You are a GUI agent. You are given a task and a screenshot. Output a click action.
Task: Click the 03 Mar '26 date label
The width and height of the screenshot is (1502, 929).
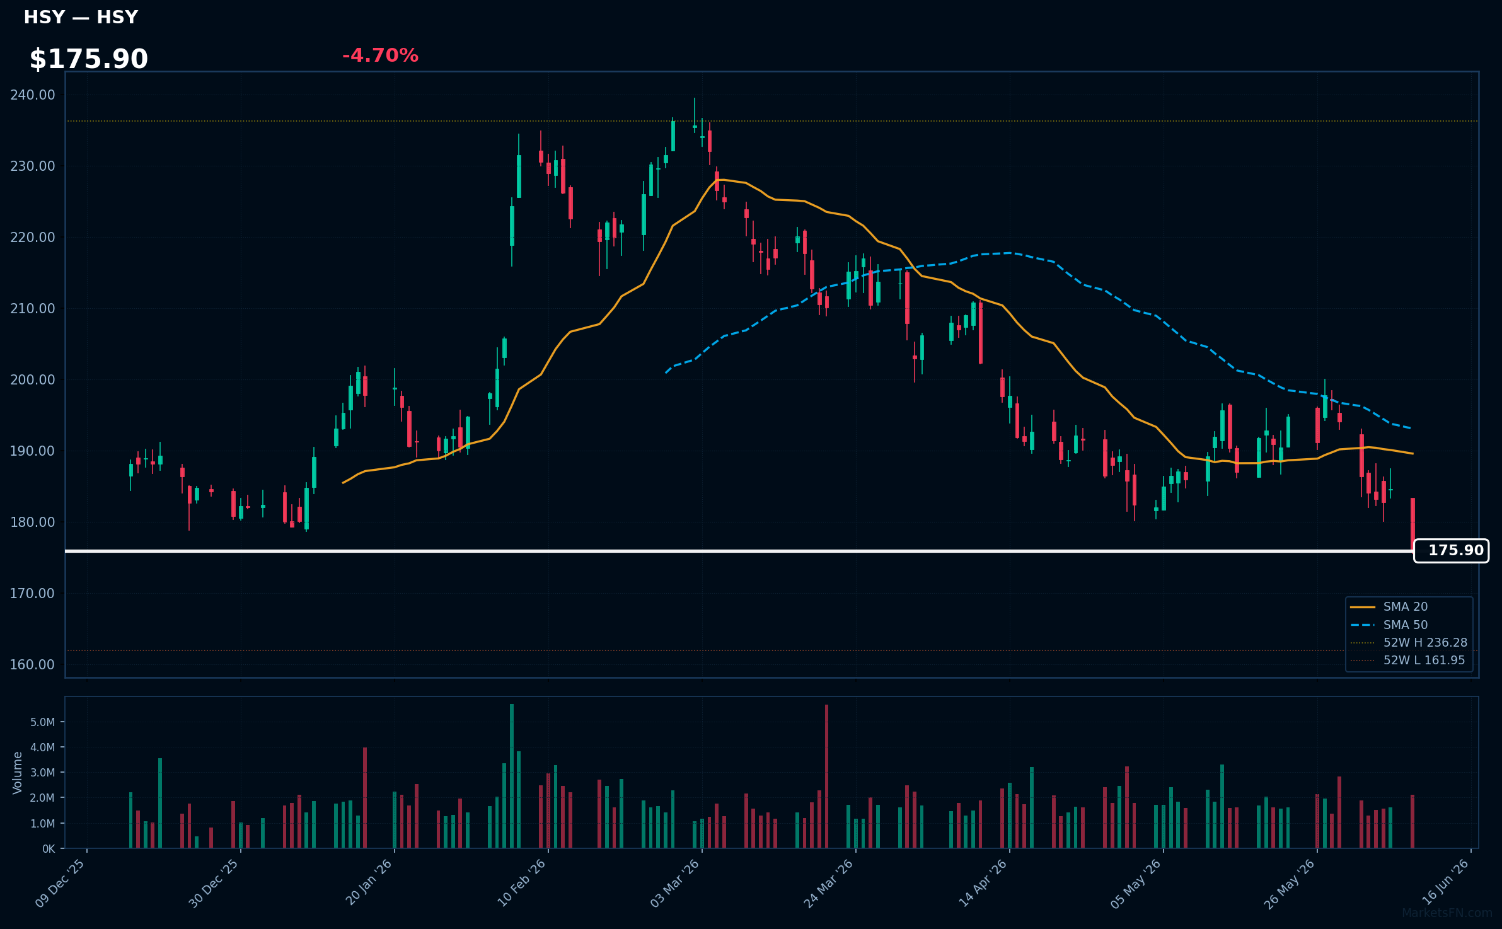pyautogui.click(x=674, y=884)
